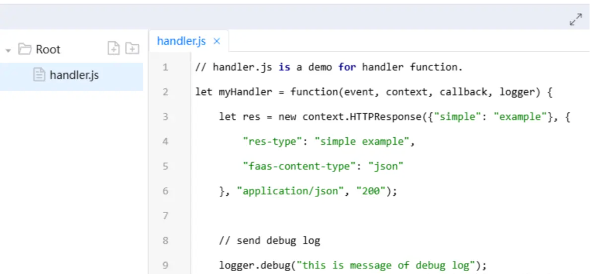The width and height of the screenshot is (602, 274).
Task: Place cursor on "myHandler" in line 2
Action: click(246, 92)
